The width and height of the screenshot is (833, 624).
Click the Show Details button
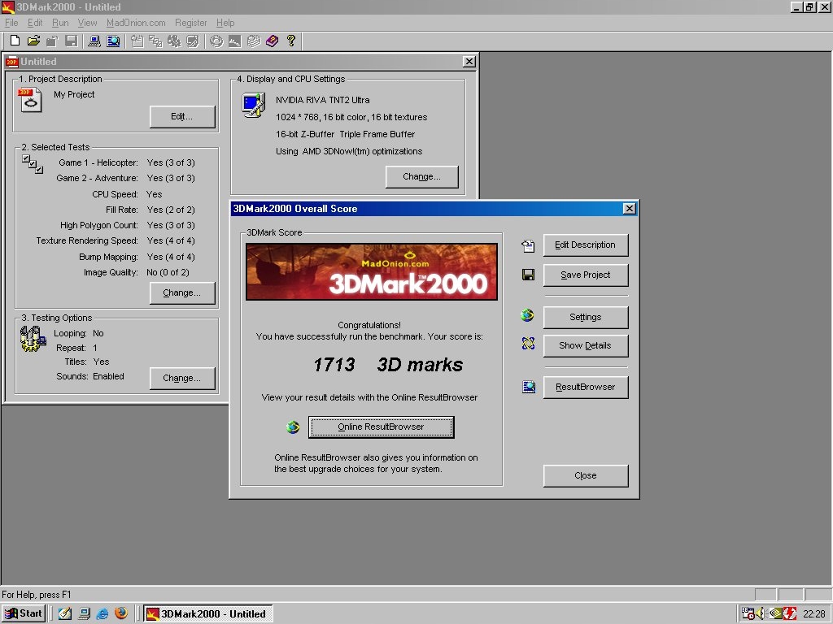pos(586,345)
